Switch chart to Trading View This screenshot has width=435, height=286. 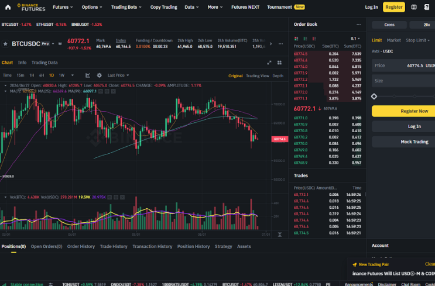[258, 75]
